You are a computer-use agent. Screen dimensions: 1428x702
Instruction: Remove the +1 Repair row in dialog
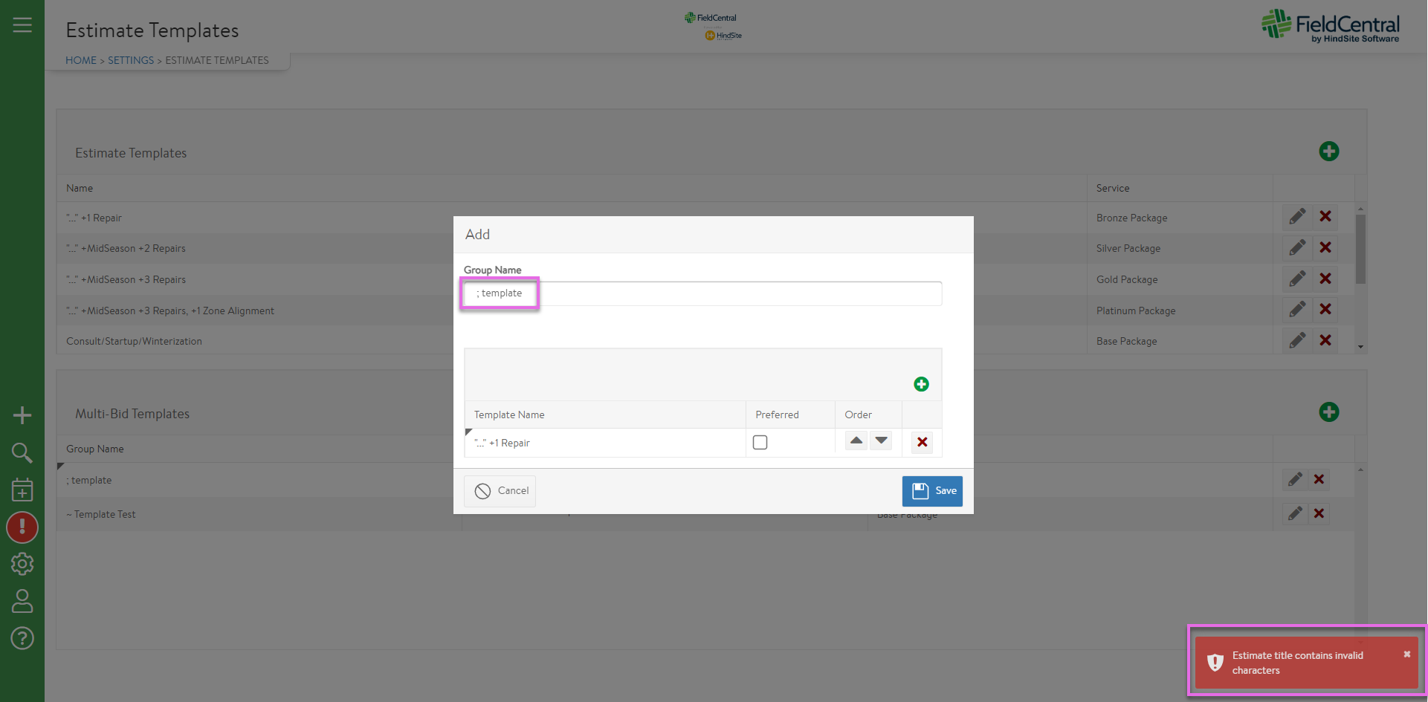pyautogui.click(x=922, y=442)
